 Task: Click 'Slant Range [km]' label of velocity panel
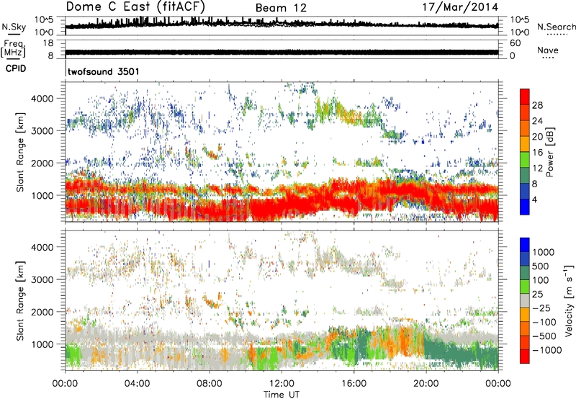tap(20, 301)
